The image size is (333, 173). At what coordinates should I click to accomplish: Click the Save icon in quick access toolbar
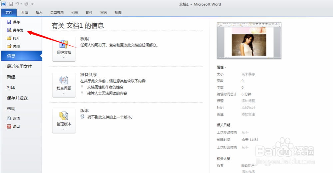(11, 4)
